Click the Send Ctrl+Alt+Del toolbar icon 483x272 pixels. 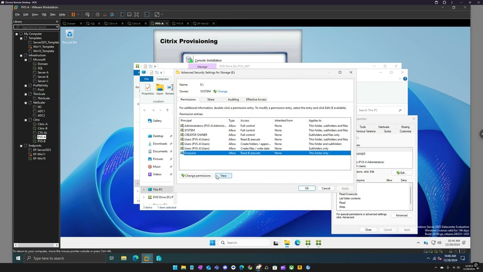[87, 14]
